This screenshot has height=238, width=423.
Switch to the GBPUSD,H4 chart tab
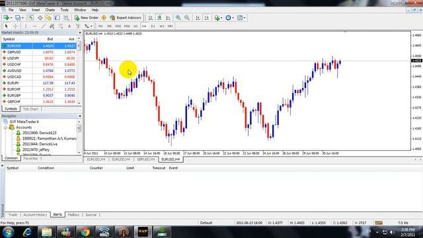point(145,159)
